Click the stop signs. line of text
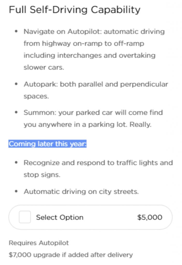 (42, 175)
